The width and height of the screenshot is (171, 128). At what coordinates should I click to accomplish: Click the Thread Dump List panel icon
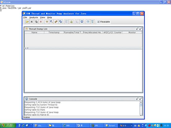[x=27, y=29]
